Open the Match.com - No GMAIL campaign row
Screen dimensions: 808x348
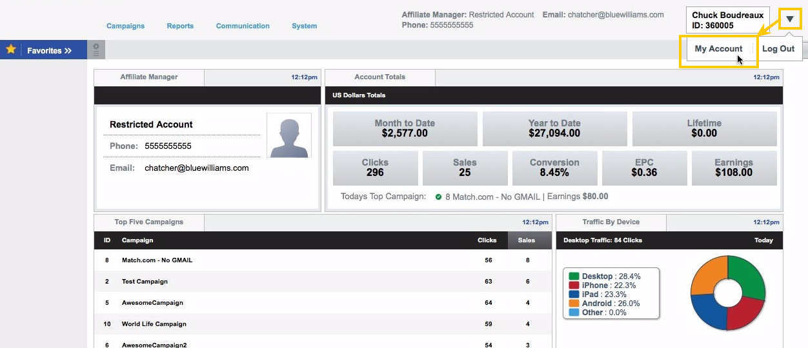323,260
